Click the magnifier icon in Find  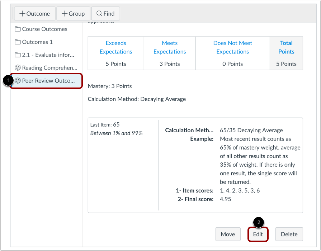click(x=99, y=14)
